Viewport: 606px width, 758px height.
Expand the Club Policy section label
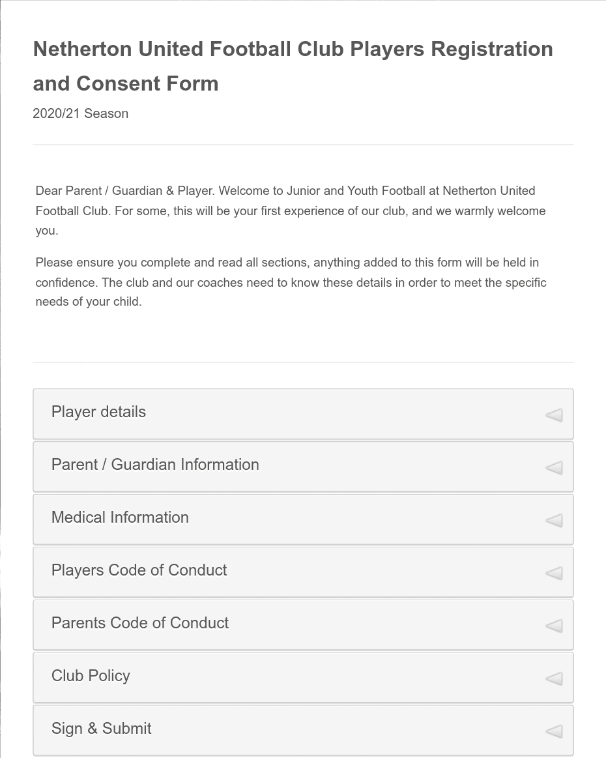(91, 677)
